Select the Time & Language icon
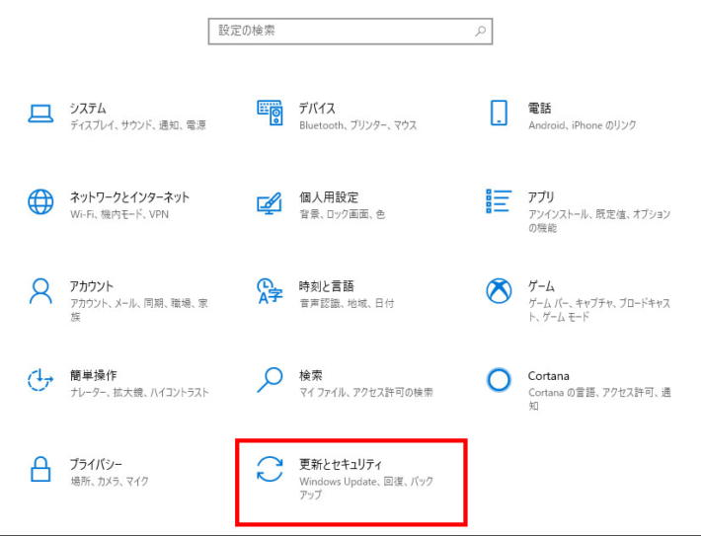This screenshot has height=536, width=701. (270, 291)
